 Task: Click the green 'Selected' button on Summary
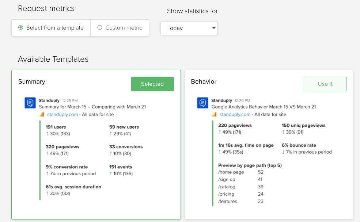tap(152, 84)
